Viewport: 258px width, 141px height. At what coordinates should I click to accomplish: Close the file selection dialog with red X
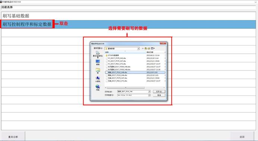coord(163,43)
